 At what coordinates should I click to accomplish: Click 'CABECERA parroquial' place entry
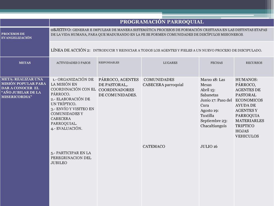163,85
